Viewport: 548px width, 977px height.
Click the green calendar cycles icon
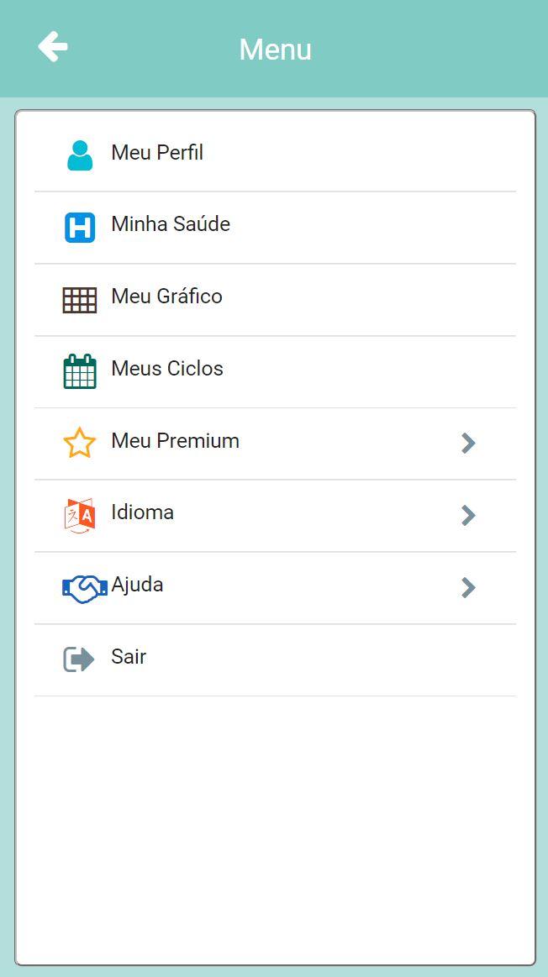(80, 371)
